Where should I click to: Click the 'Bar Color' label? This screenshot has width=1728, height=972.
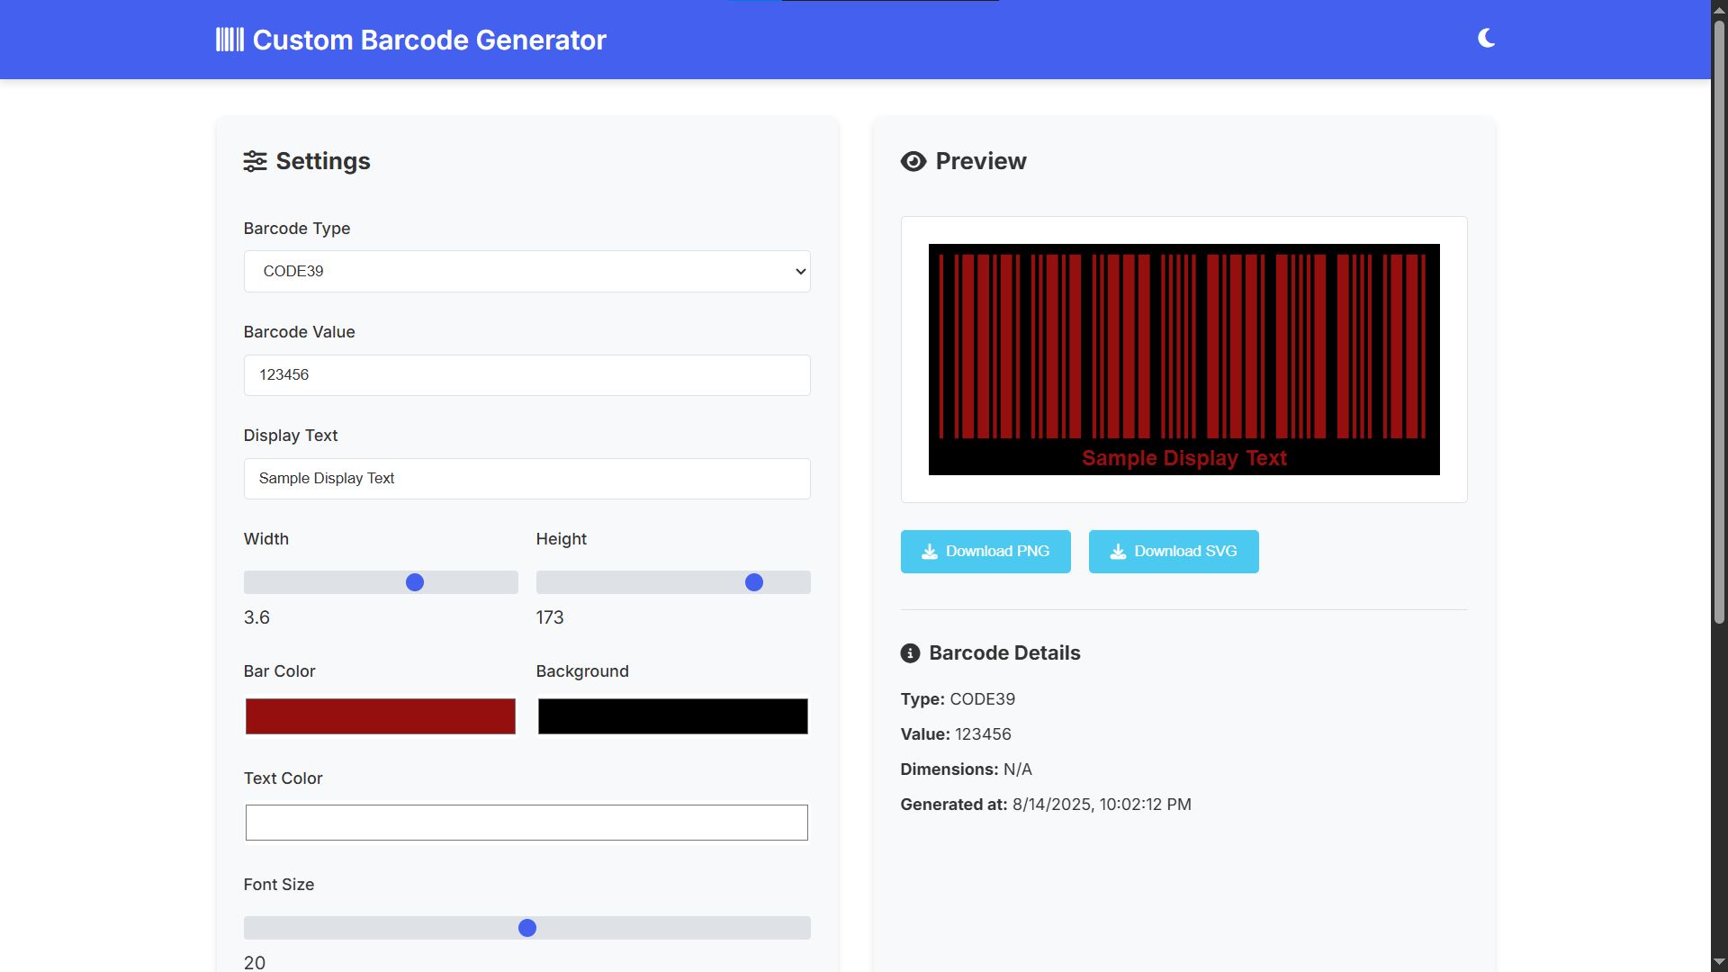279,671
